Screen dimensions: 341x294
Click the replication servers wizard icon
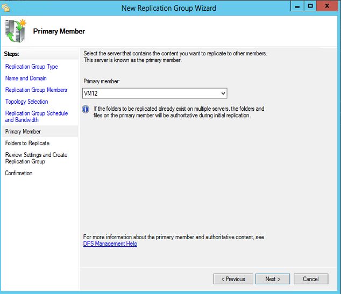(16, 31)
